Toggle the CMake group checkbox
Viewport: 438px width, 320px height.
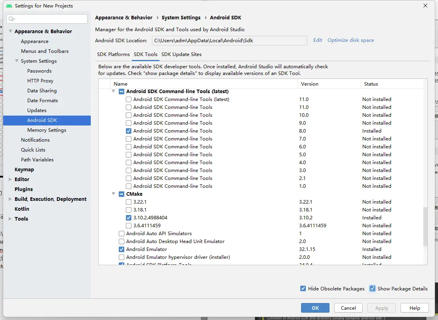click(x=122, y=194)
